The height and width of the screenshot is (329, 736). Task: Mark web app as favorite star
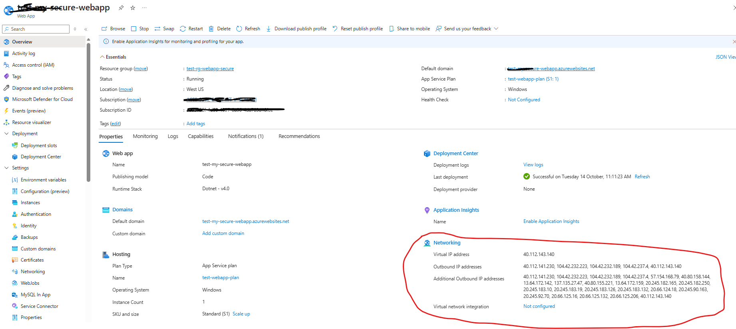(x=133, y=8)
